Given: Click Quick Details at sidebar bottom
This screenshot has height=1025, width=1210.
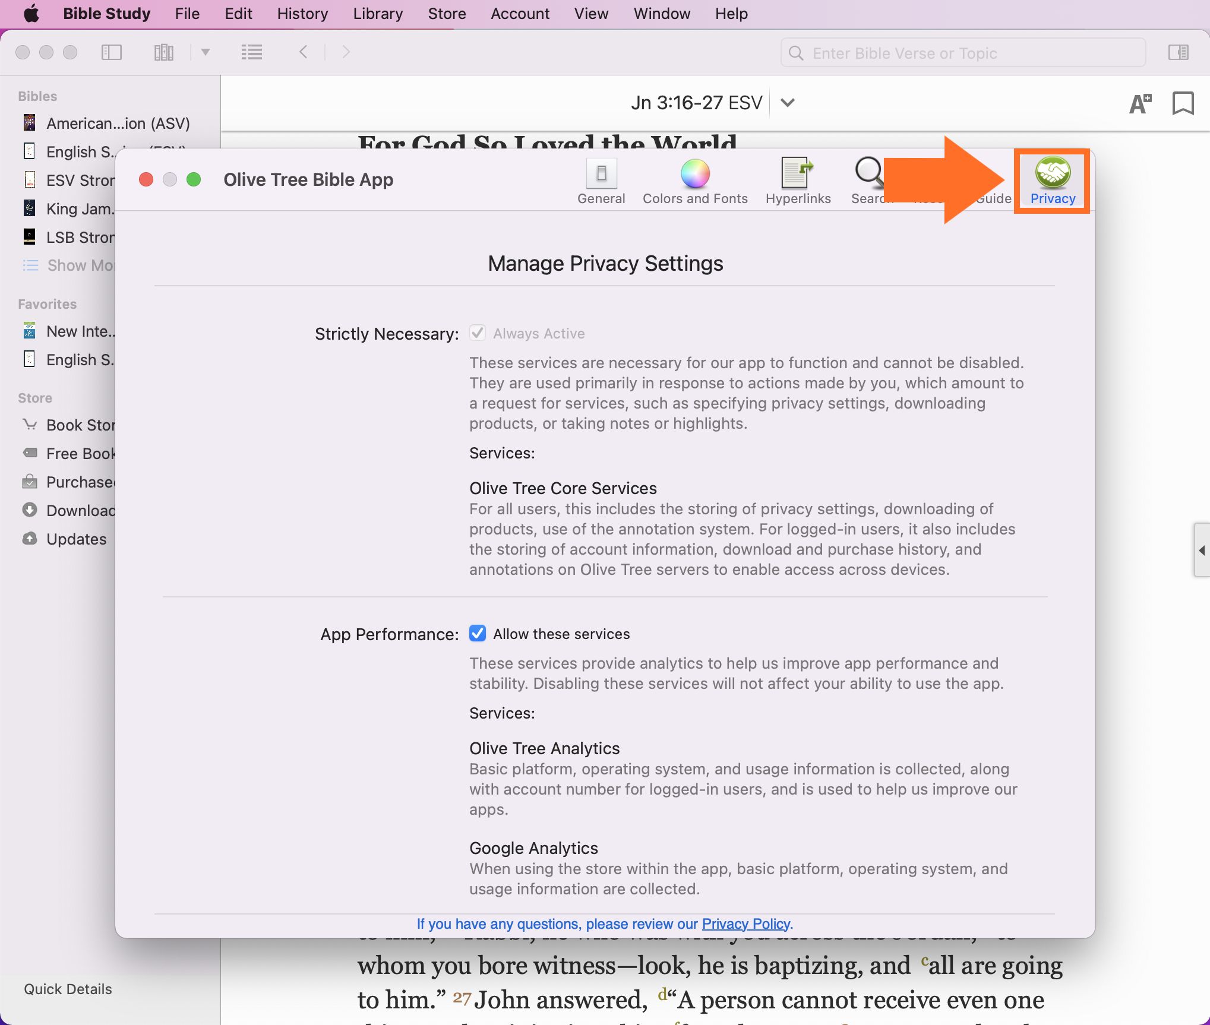Looking at the screenshot, I should [68, 989].
